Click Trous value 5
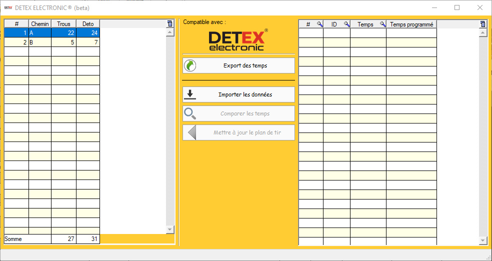 pyautogui.click(x=63, y=42)
